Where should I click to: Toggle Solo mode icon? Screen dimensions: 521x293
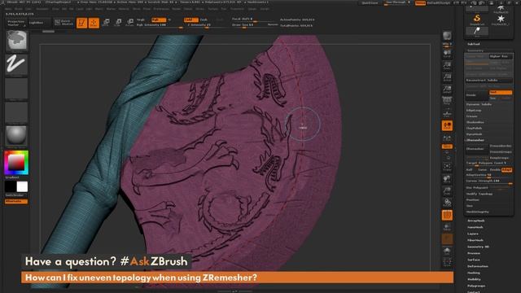[447, 251]
